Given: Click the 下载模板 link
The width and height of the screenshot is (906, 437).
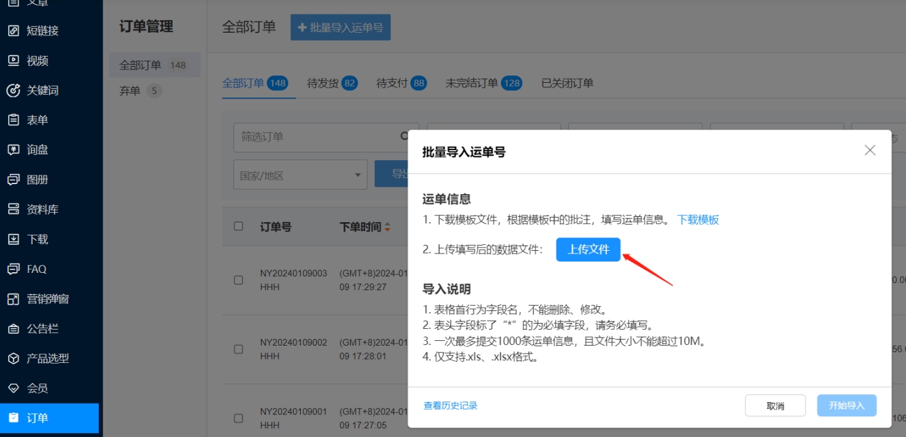Looking at the screenshot, I should [x=698, y=220].
